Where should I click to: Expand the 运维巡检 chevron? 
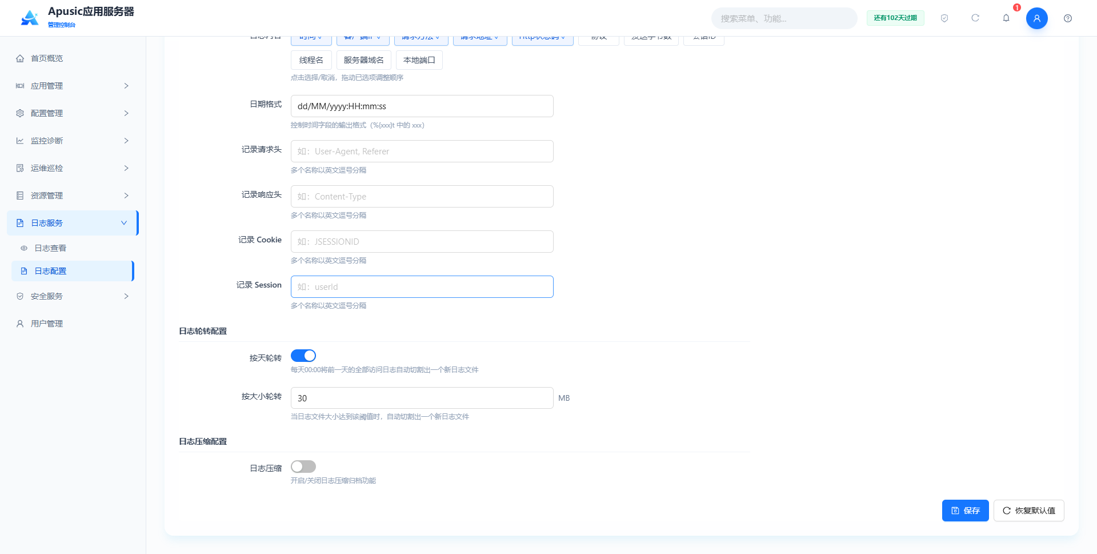(x=126, y=168)
